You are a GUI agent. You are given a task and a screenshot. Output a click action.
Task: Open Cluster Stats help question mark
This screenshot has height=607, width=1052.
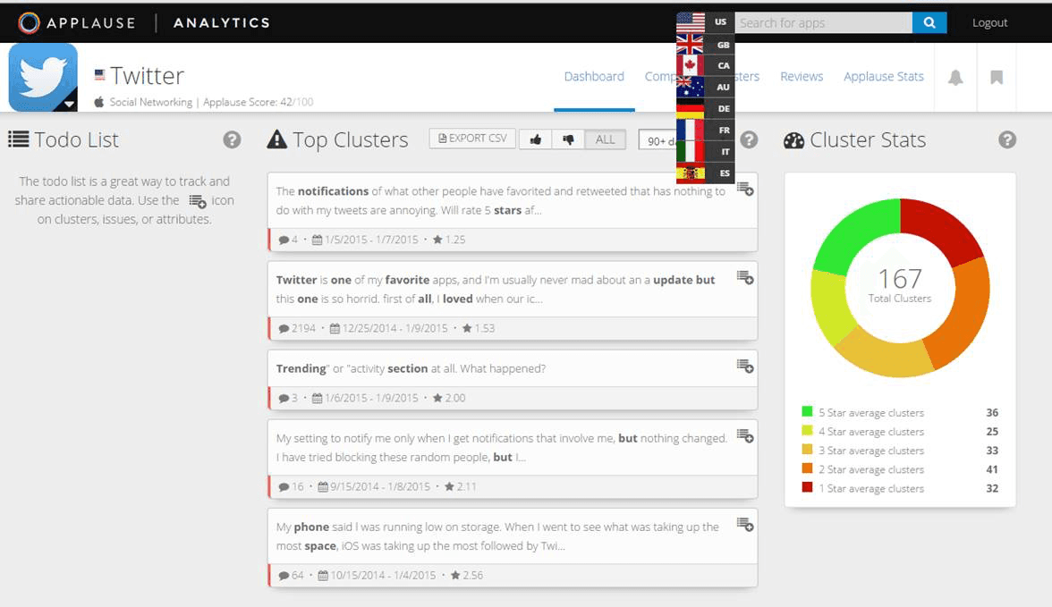point(1007,139)
